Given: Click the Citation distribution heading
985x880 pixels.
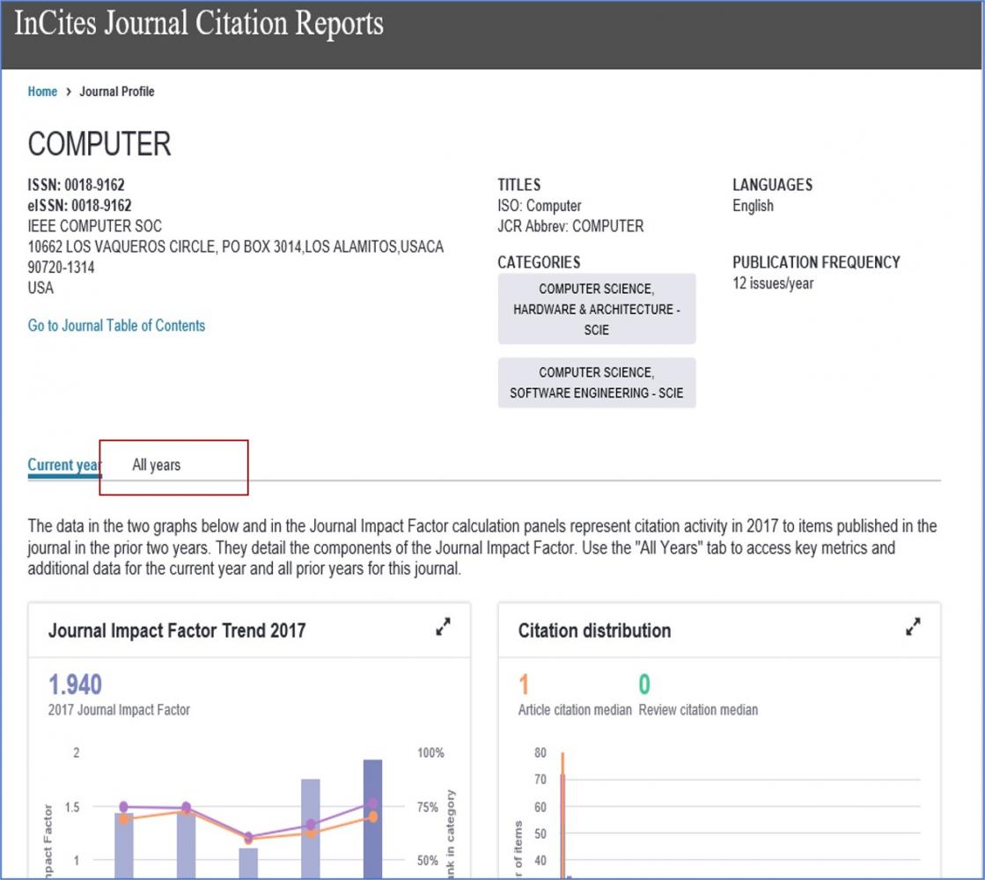Looking at the screenshot, I should click(594, 630).
